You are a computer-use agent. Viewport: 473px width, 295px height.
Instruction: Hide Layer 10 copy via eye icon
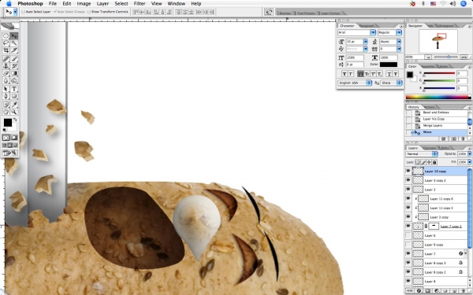[408, 171]
